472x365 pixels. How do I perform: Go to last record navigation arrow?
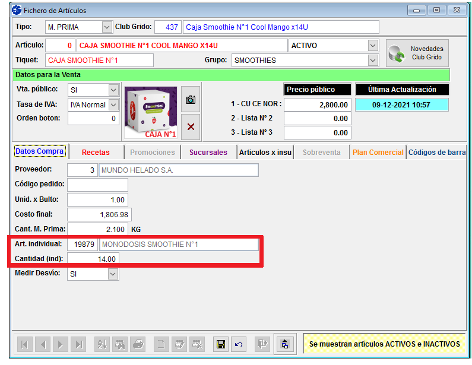78,344
